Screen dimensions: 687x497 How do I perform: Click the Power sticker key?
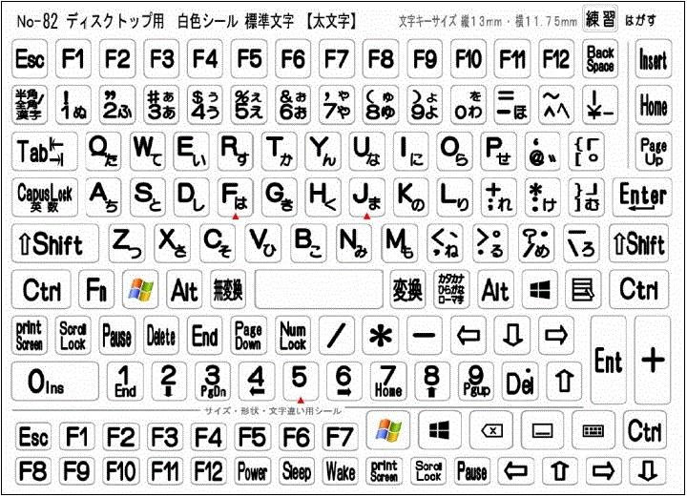point(252,471)
